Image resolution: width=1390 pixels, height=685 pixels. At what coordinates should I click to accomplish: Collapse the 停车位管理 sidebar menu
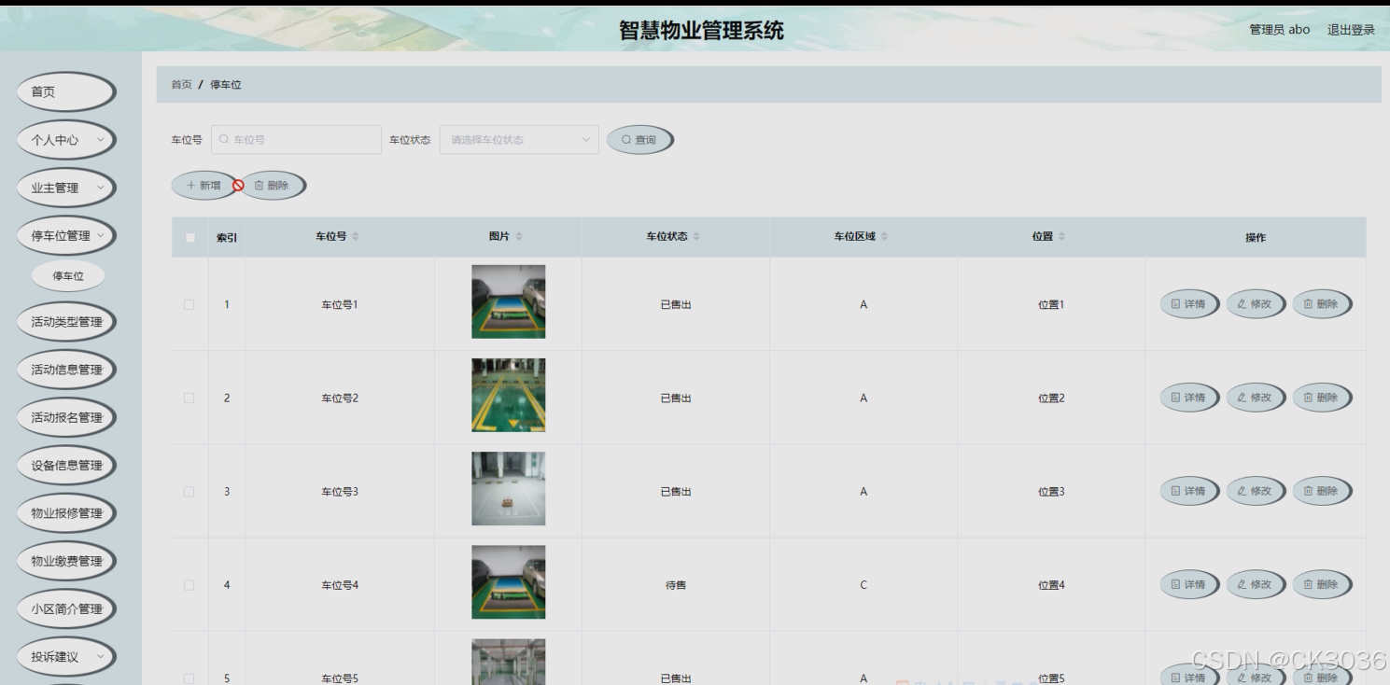(66, 235)
